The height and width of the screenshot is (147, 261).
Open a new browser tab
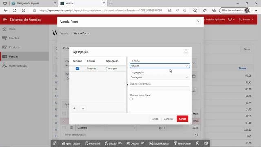pyautogui.click(x=111, y=3)
